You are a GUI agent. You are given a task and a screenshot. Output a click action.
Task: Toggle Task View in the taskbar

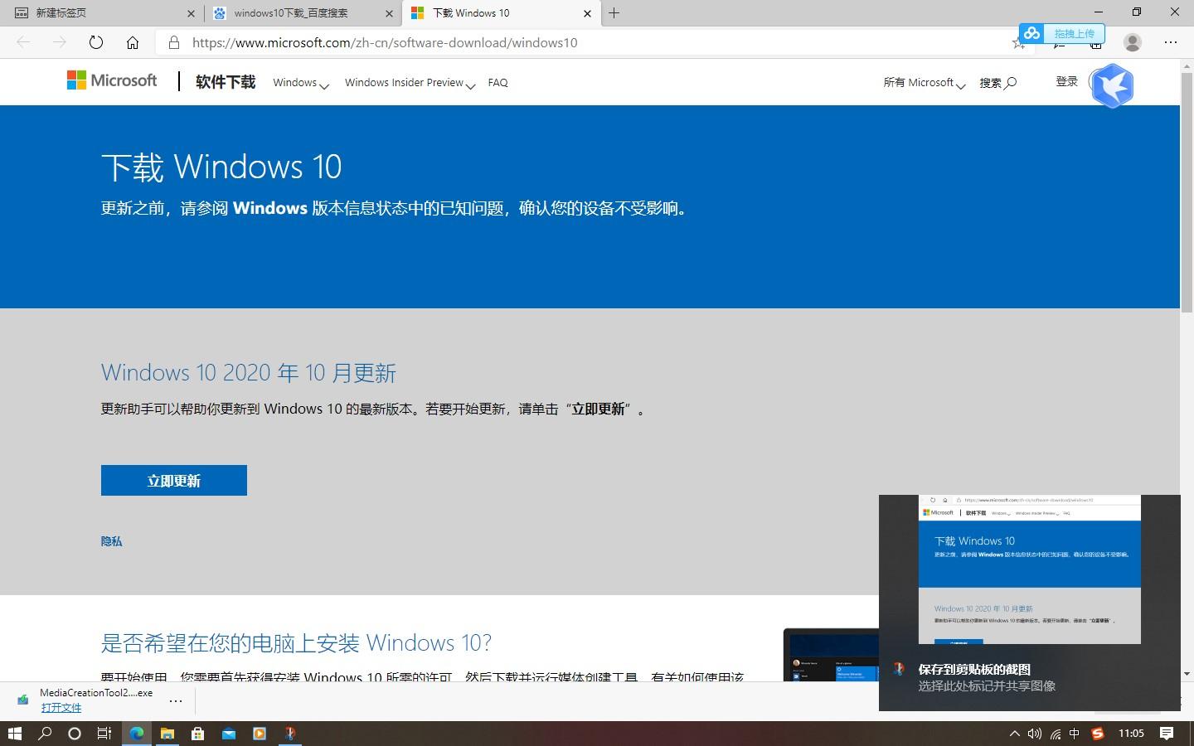tap(103, 734)
